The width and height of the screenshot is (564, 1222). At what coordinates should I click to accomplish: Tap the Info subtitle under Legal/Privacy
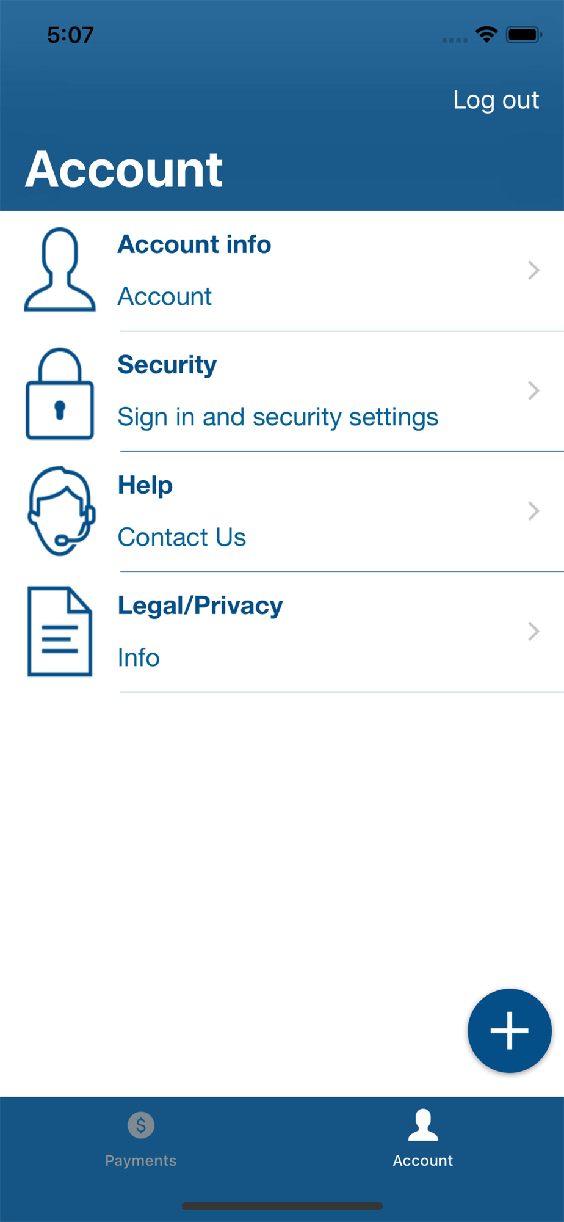(139, 657)
